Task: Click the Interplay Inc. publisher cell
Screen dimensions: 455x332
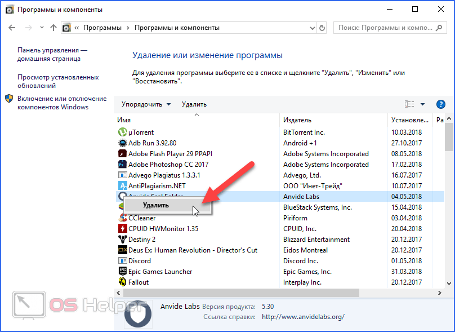Action: tap(302, 282)
